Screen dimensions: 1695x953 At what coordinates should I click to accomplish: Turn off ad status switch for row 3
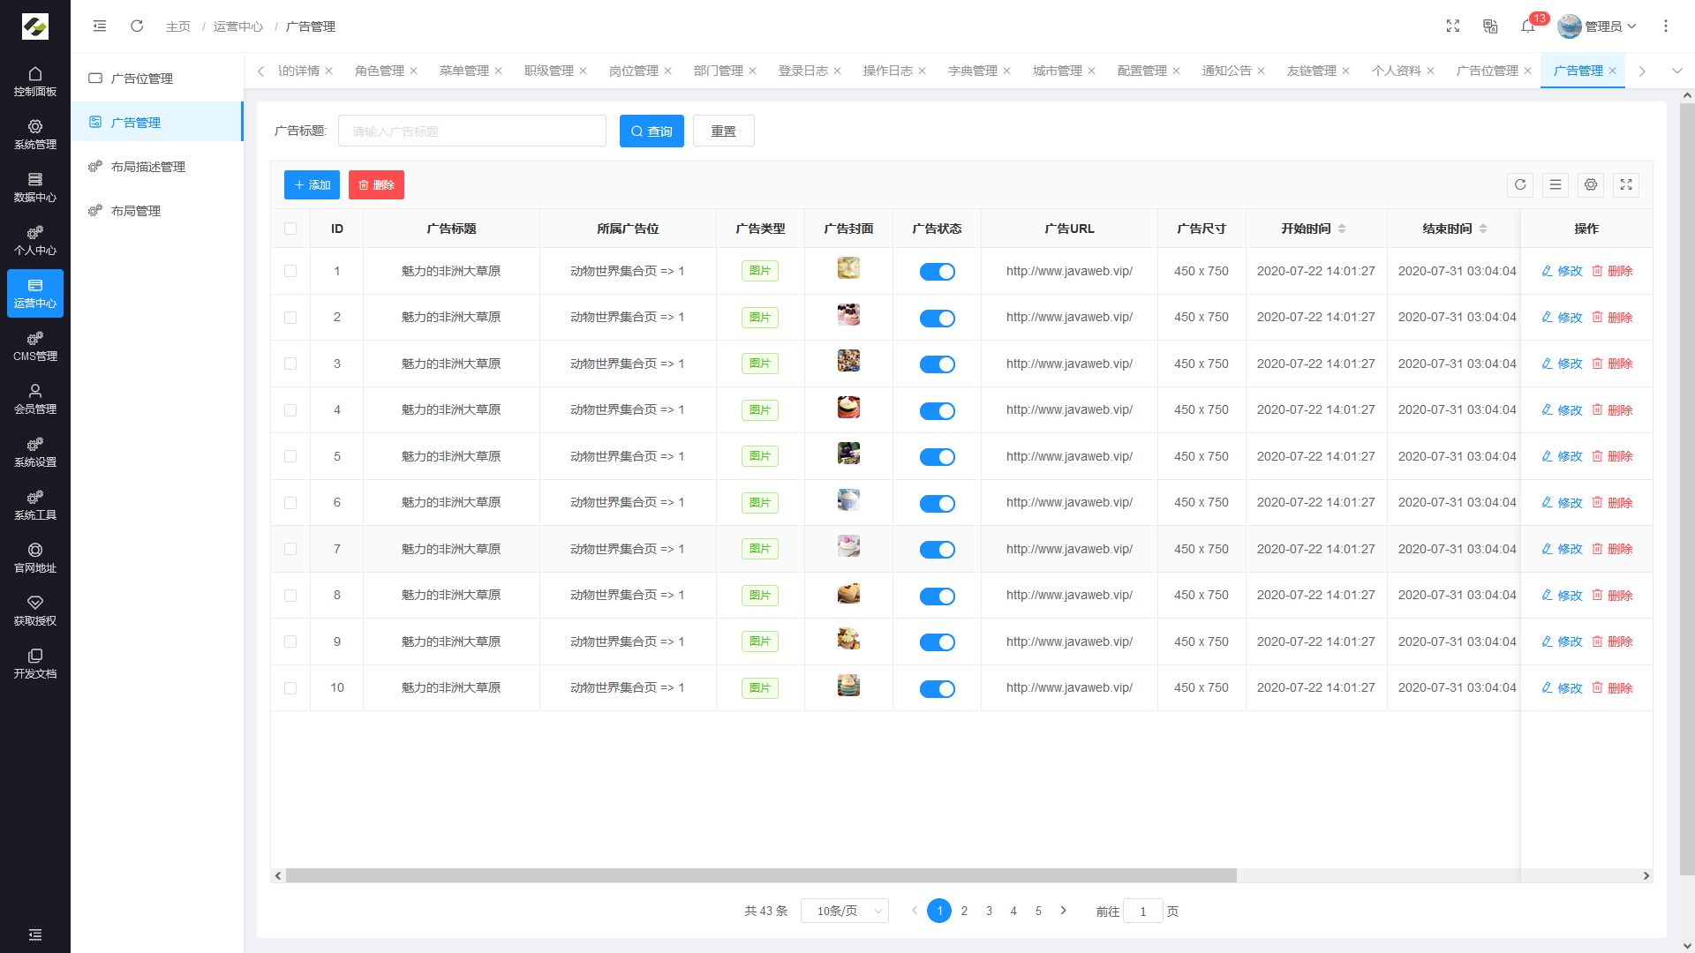pyautogui.click(x=937, y=364)
